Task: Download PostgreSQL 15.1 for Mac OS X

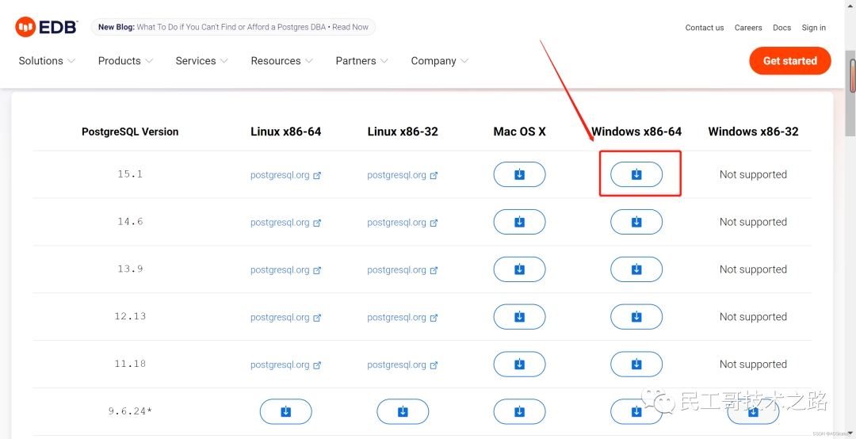Action: click(519, 174)
